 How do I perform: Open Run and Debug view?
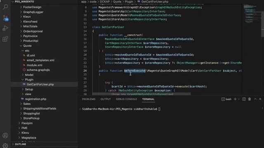tap(5, 28)
